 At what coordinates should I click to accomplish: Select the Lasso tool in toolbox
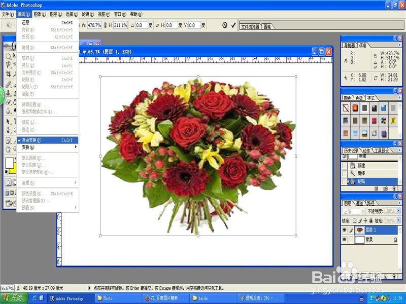8,64
